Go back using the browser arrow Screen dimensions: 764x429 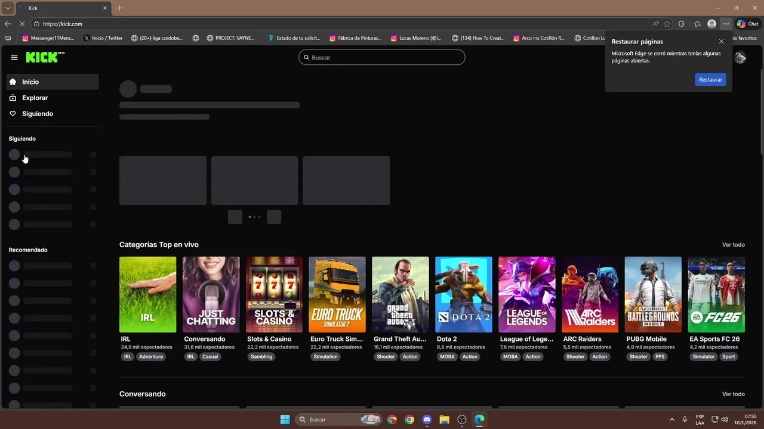click(8, 24)
